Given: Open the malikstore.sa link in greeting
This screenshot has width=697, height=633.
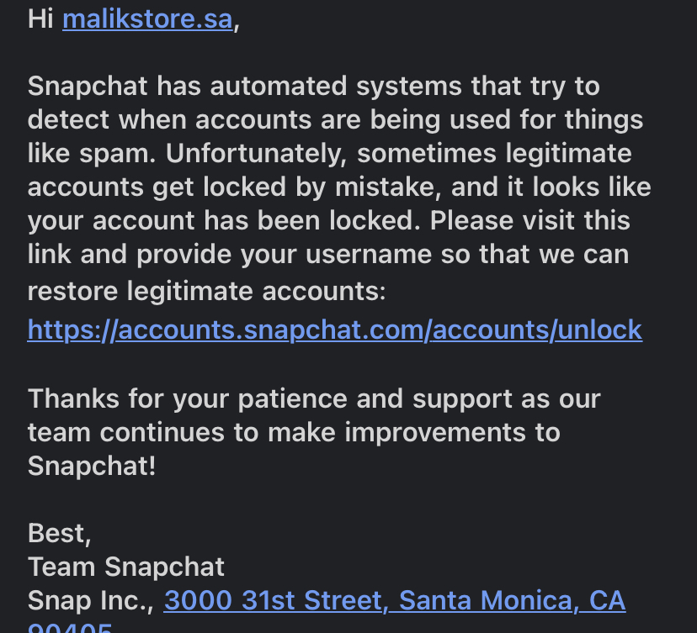Looking at the screenshot, I should pos(147,19).
